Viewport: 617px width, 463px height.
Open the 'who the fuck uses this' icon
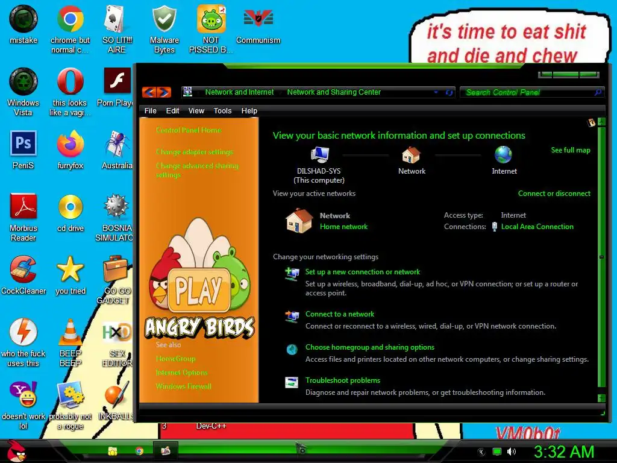click(23, 342)
